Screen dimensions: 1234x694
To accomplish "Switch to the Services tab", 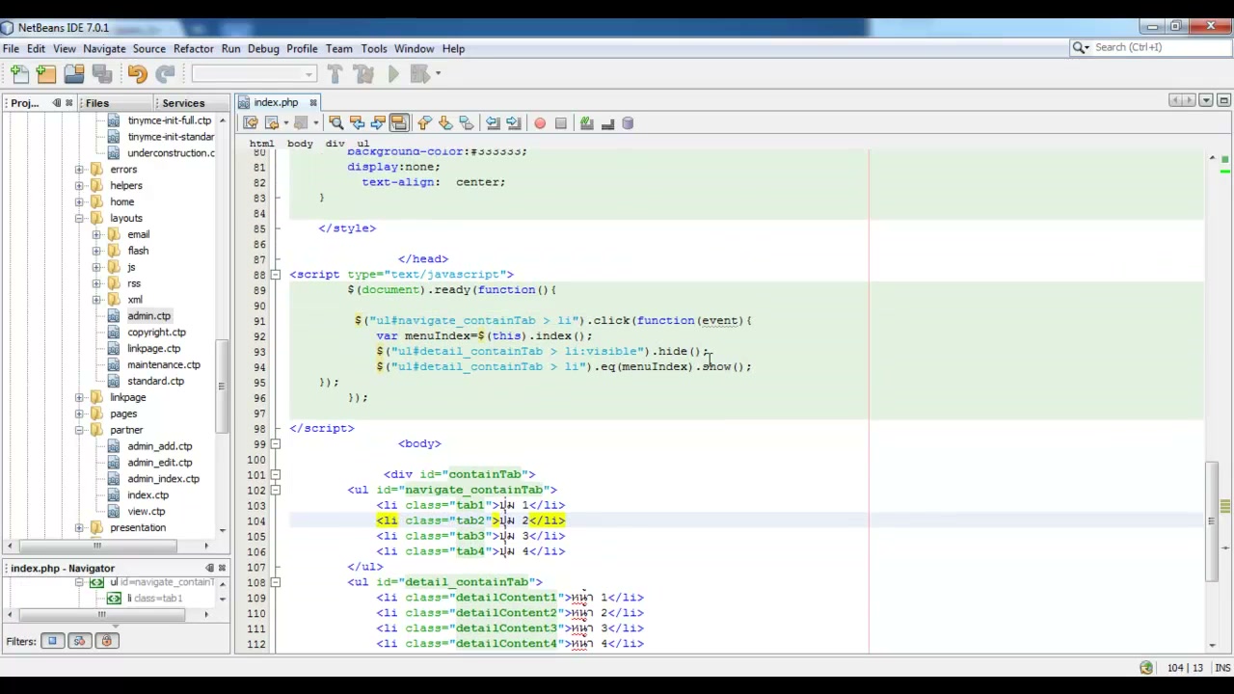I will [x=183, y=103].
